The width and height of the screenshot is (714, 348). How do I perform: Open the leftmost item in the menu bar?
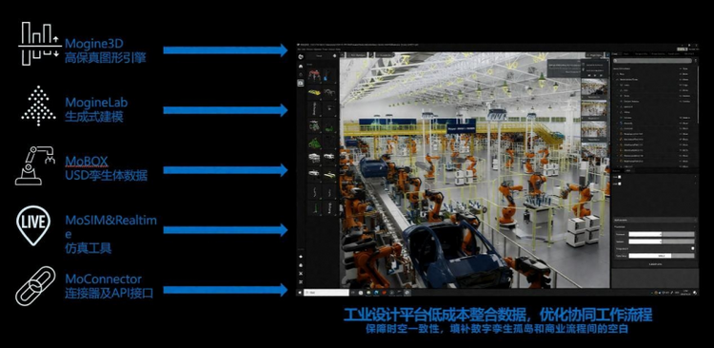(298, 48)
